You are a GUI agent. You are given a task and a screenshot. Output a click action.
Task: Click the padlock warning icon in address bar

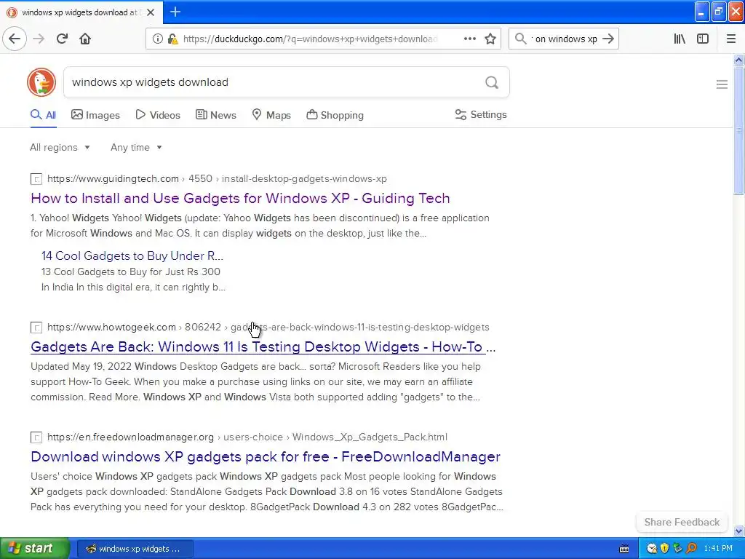tap(173, 39)
